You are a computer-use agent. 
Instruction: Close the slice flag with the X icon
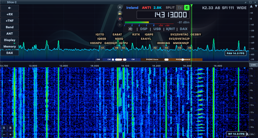click(120, 7)
